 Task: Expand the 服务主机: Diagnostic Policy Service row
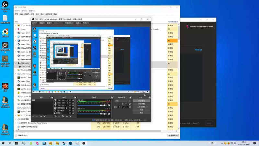(16, 123)
